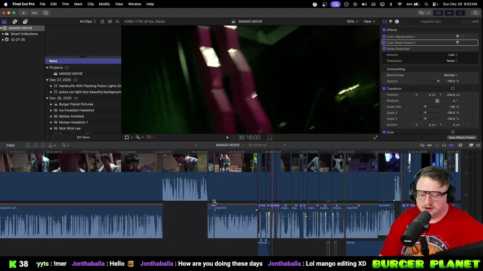Open the Import Media arrow button

(23, 13)
